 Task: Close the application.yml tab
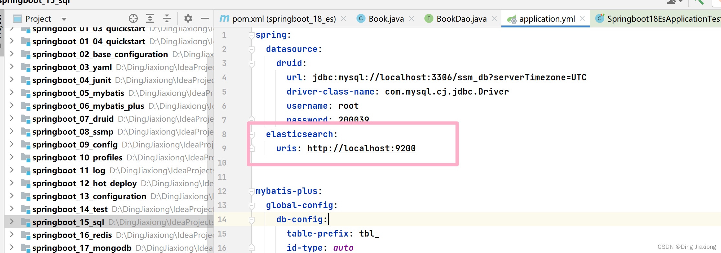pyautogui.click(x=582, y=18)
